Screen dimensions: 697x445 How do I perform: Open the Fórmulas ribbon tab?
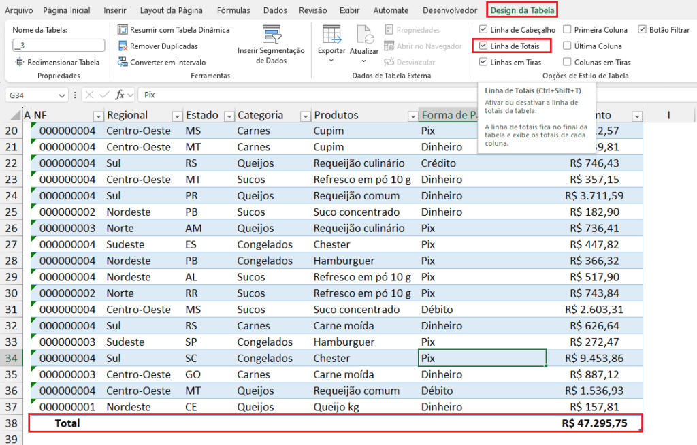click(x=233, y=10)
